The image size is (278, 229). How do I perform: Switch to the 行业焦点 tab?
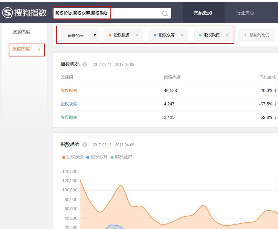[245, 13]
